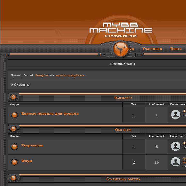Click the forum status icon beside Флуд
This screenshot has width=186, height=186.
point(14,162)
